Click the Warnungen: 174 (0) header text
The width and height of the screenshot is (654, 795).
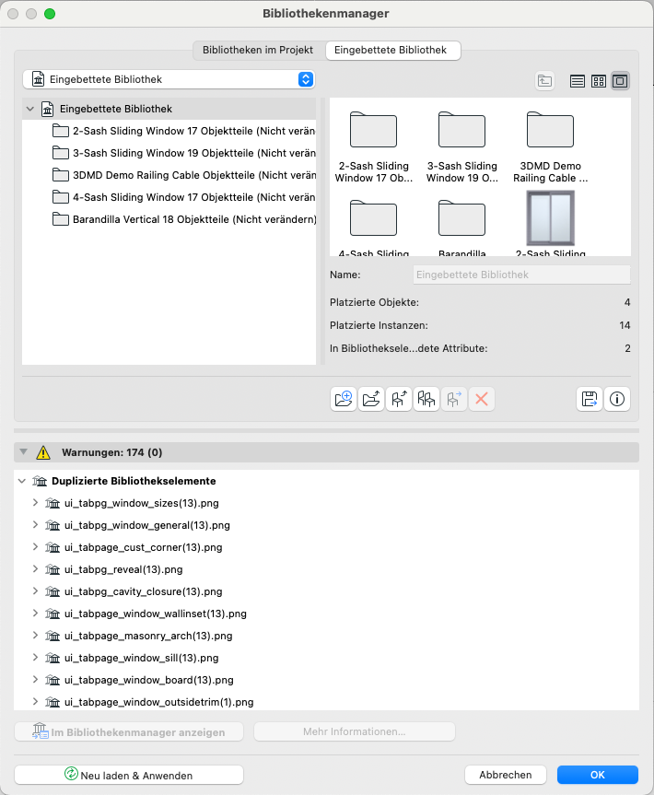coord(112,452)
